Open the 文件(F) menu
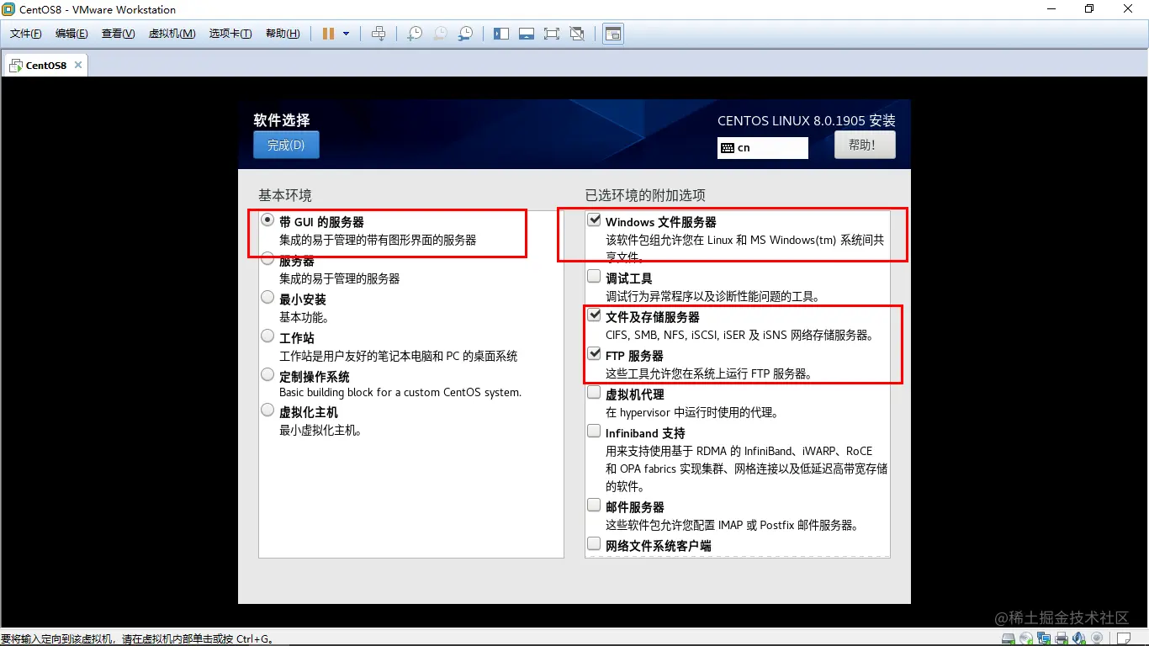1149x646 pixels. click(26, 34)
